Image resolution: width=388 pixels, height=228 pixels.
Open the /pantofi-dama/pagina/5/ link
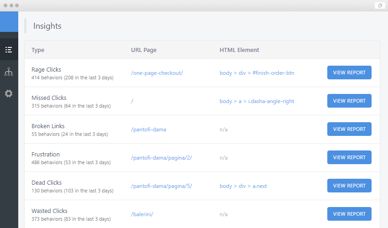pos(161,186)
